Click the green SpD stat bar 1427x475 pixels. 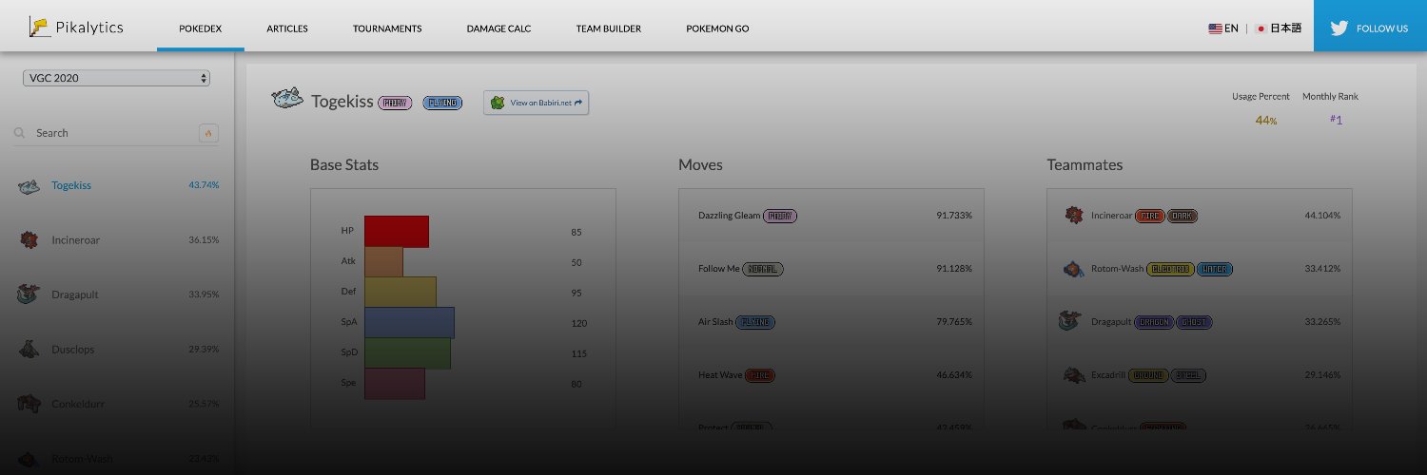coord(407,353)
